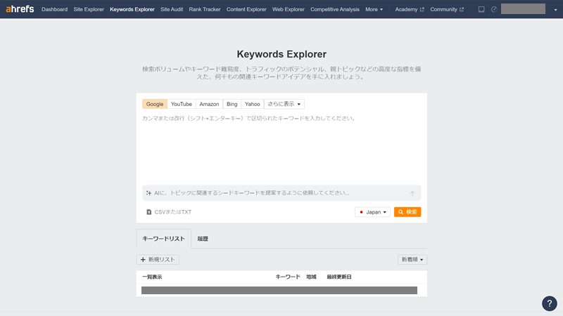Switch to the 履歴 tab
Image resolution: width=563 pixels, height=316 pixels.
203,239
